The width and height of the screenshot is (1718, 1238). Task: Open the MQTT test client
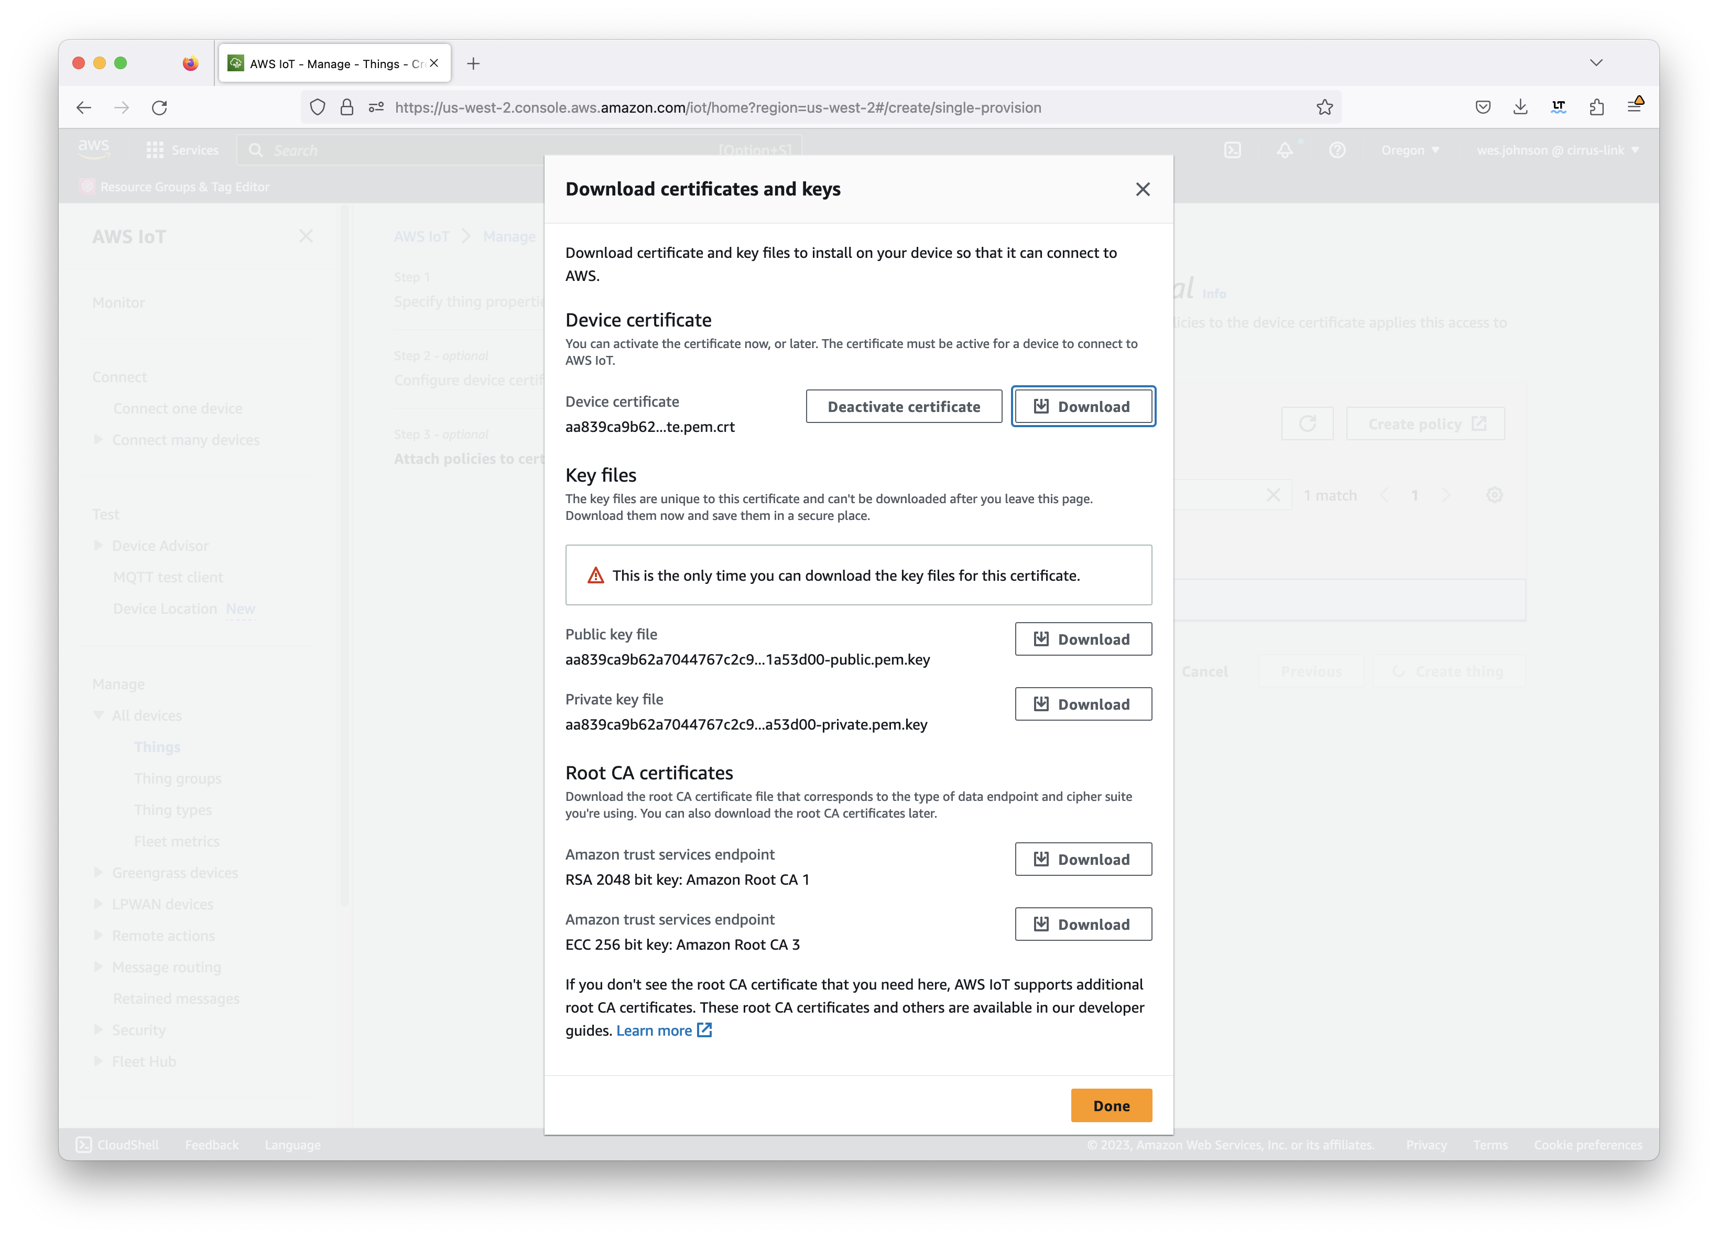point(168,577)
